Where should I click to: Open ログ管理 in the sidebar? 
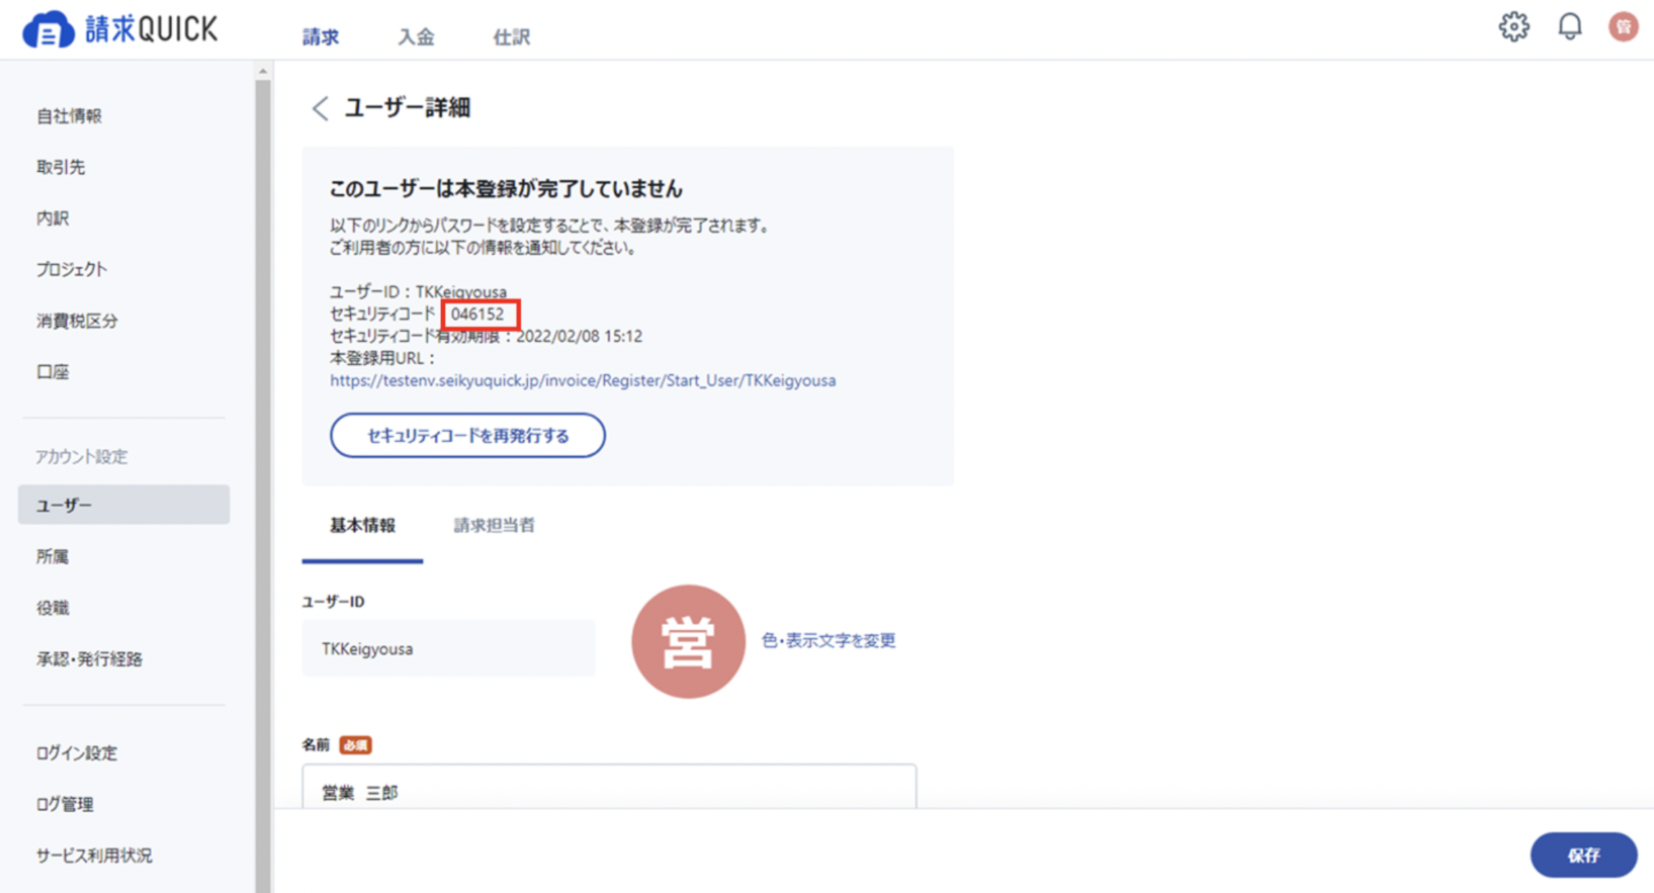65,805
